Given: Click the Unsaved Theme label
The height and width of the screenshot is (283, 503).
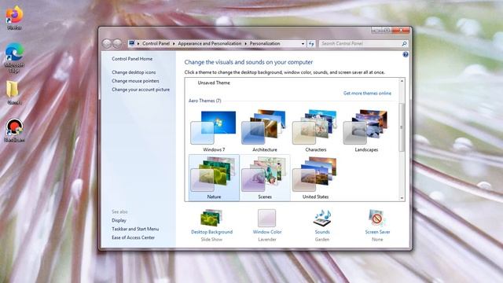Looking at the screenshot, I should pos(214,83).
